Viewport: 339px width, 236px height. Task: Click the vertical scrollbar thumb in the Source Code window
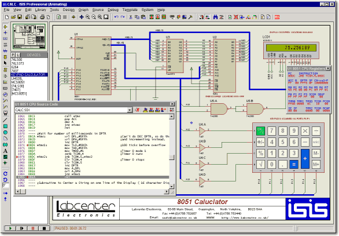click(x=171, y=158)
